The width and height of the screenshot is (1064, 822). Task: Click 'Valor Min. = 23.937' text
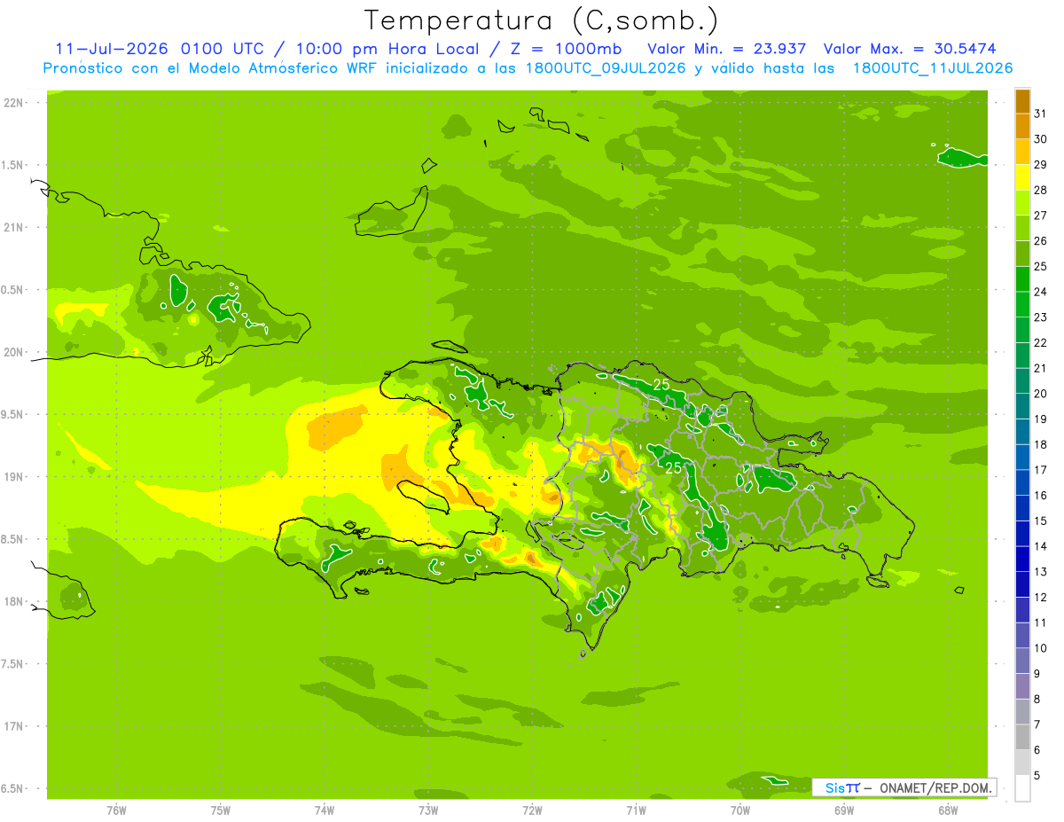(x=727, y=49)
